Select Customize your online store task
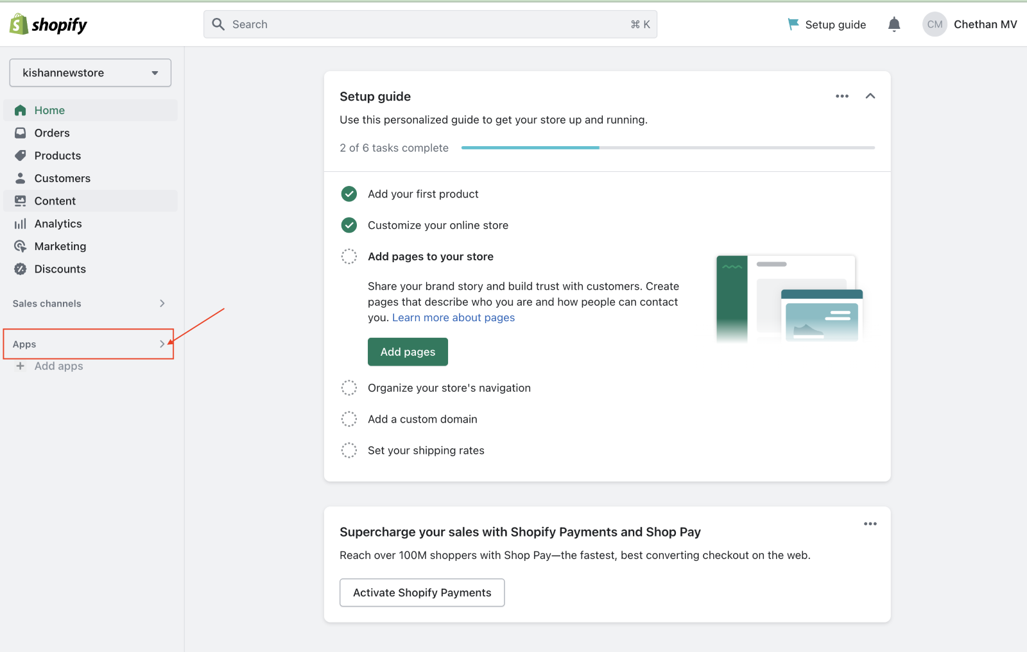Image resolution: width=1027 pixels, height=652 pixels. point(438,226)
